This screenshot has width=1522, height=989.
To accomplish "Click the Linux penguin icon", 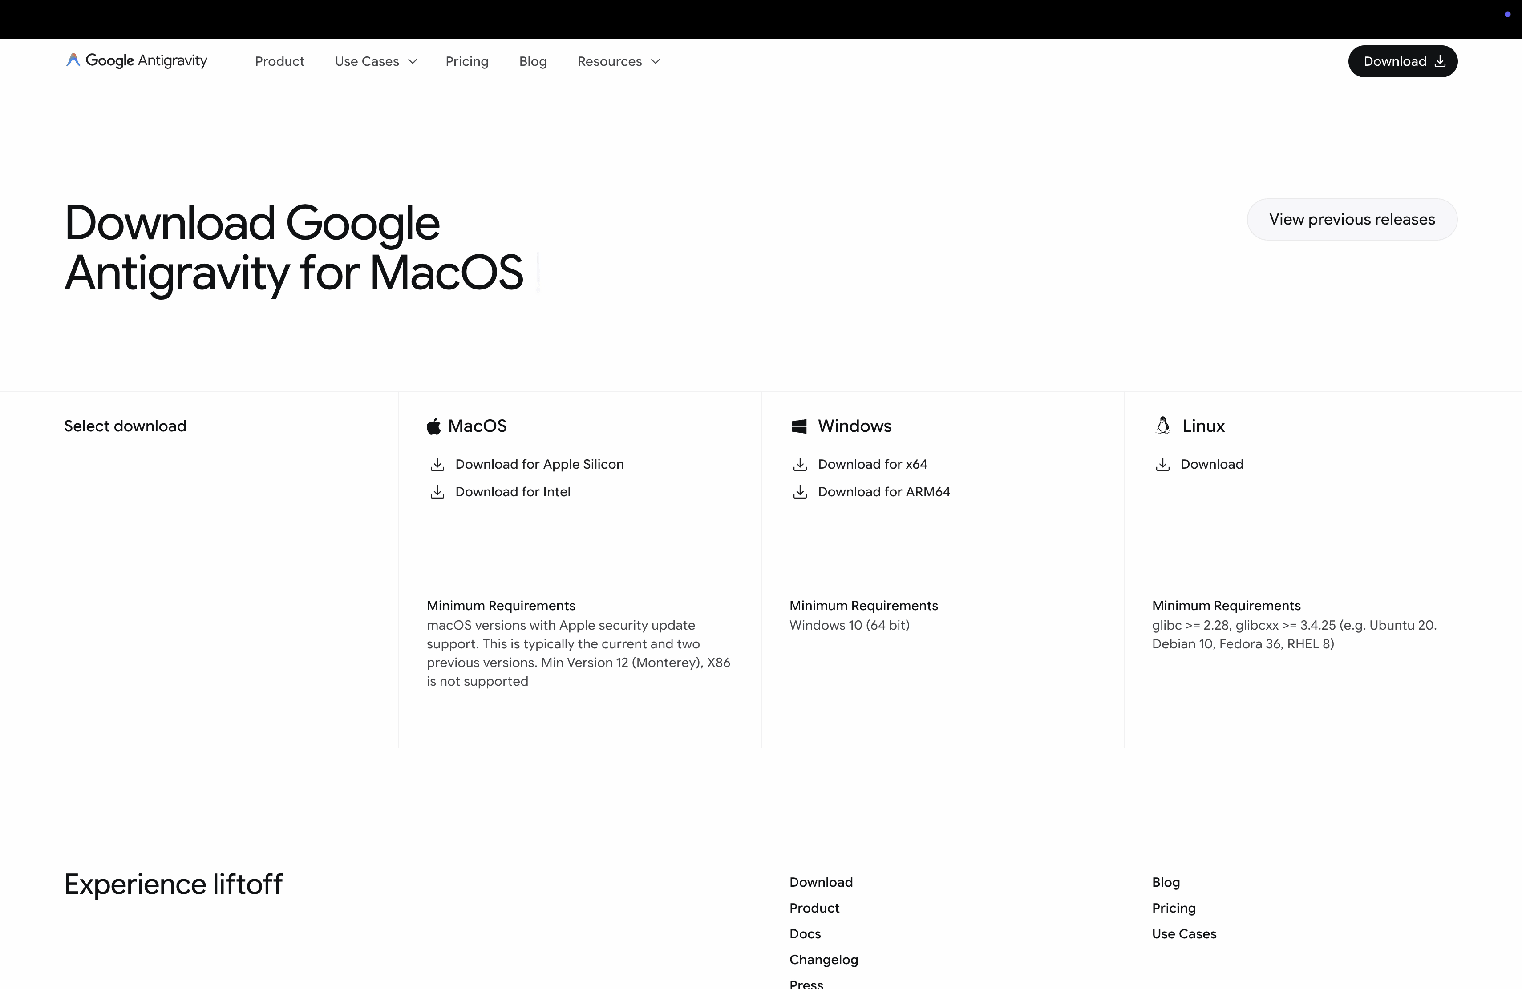I will point(1162,426).
